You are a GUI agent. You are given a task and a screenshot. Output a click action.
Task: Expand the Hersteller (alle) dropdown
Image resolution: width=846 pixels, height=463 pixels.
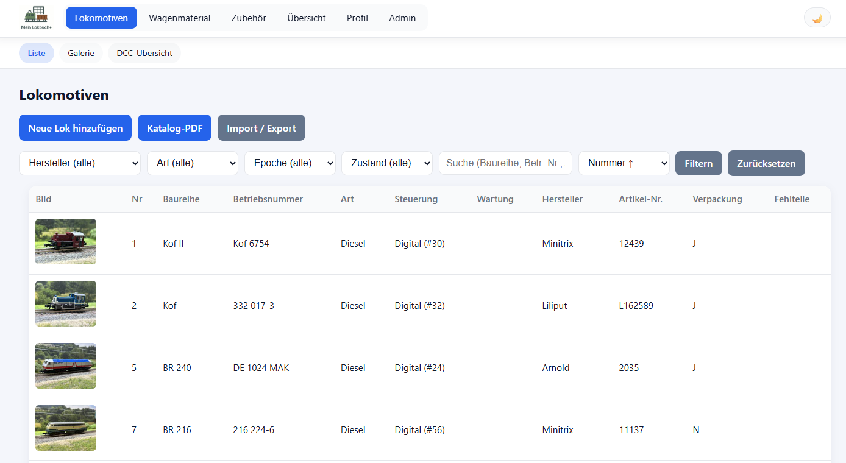tap(80, 163)
